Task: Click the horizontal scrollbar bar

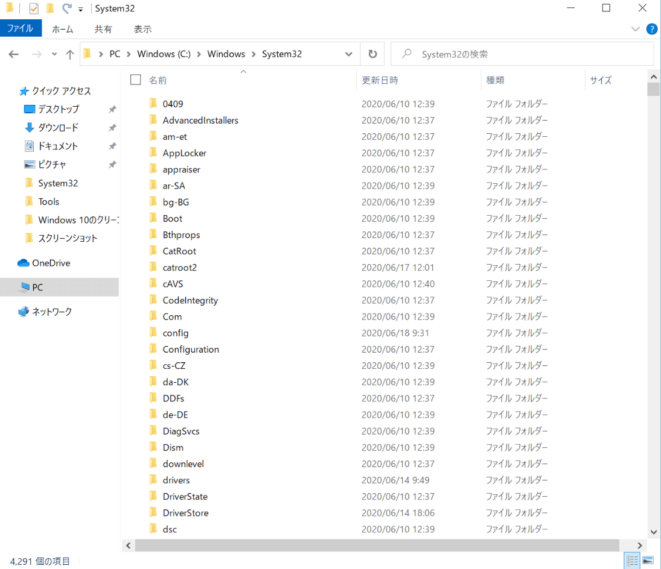Action: [x=377, y=545]
